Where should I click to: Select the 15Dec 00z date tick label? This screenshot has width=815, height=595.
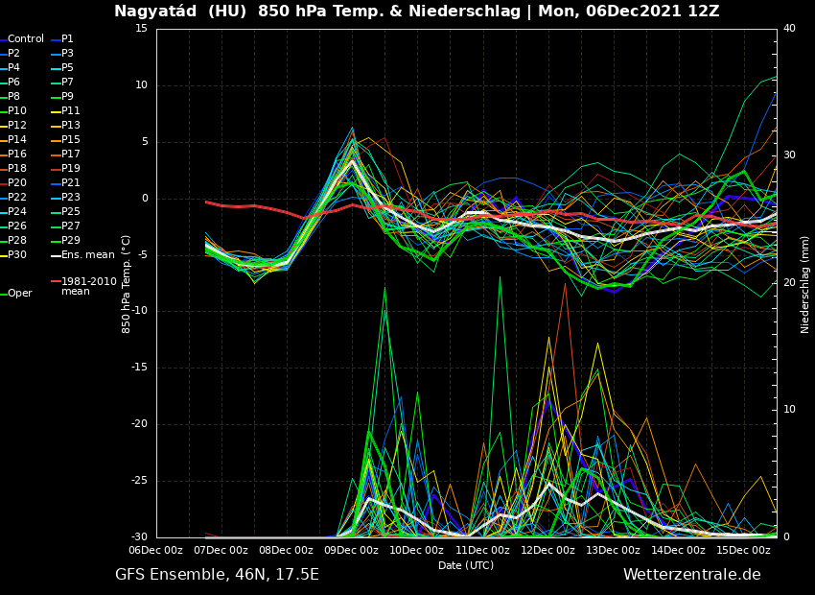pos(743,550)
